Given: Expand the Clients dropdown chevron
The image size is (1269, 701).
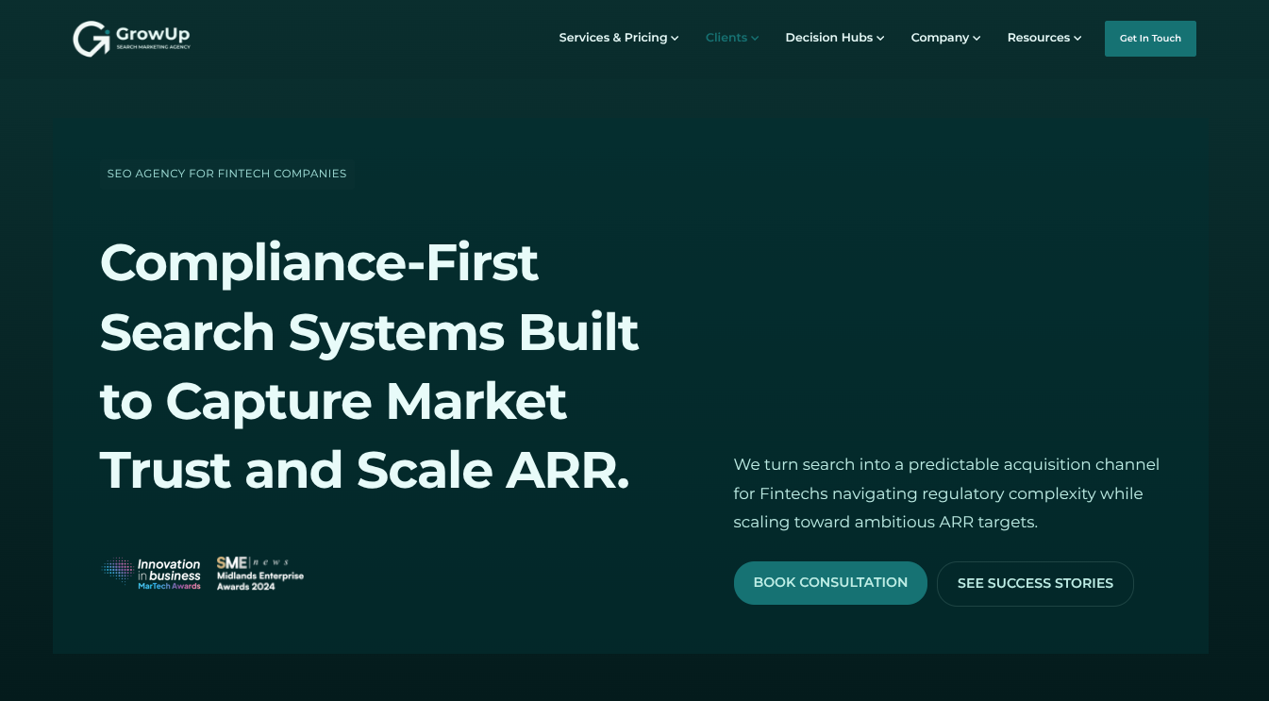Looking at the screenshot, I should pyautogui.click(x=755, y=38).
